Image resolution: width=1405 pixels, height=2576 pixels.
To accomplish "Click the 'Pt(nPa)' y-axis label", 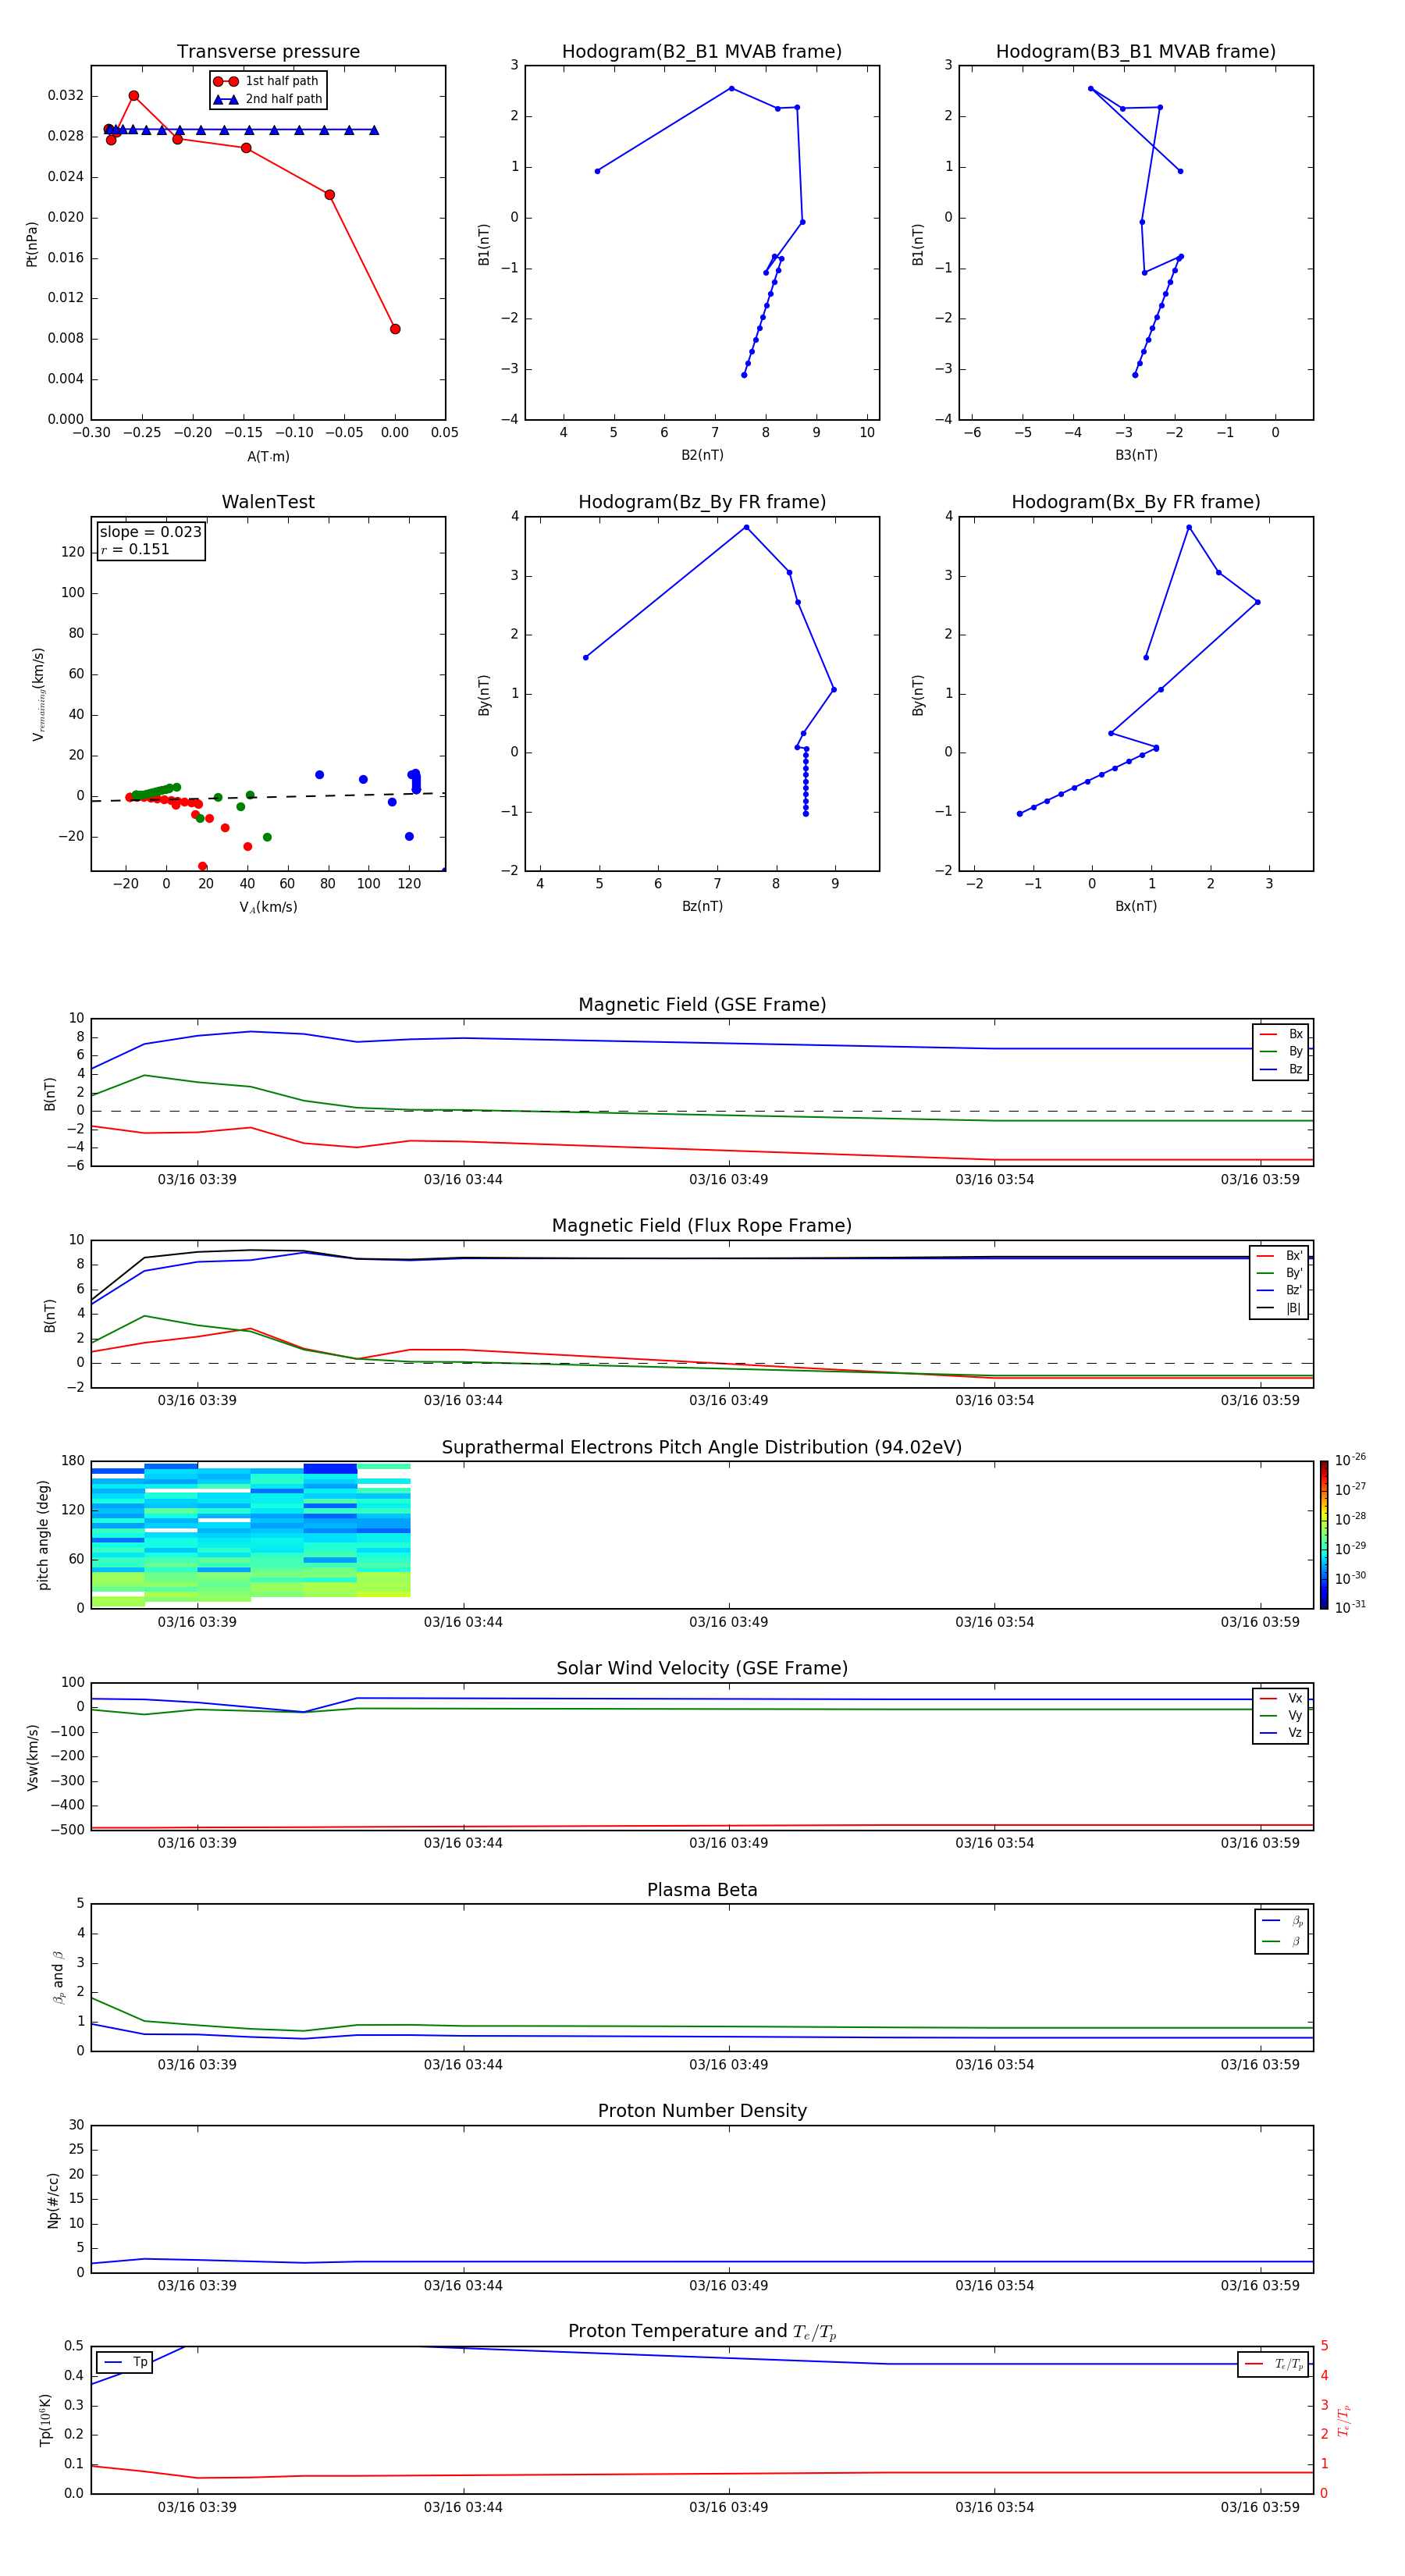I will 31,244.
